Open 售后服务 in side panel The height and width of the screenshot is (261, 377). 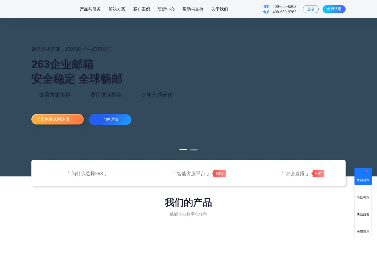pyautogui.click(x=363, y=211)
